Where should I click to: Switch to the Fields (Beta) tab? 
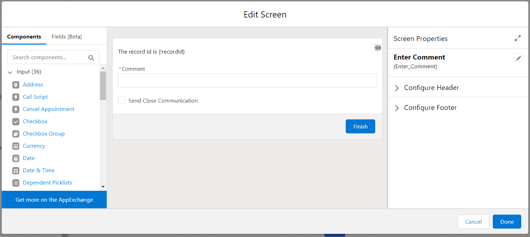pos(67,36)
